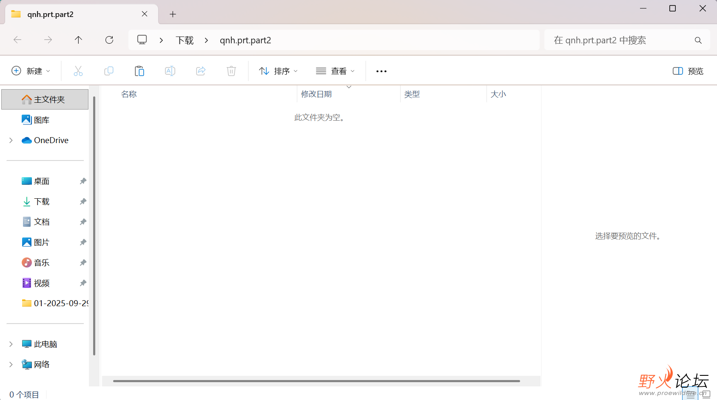Expand the OneDrive tree entry
Image resolution: width=717 pixels, height=400 pixels.
11,140
